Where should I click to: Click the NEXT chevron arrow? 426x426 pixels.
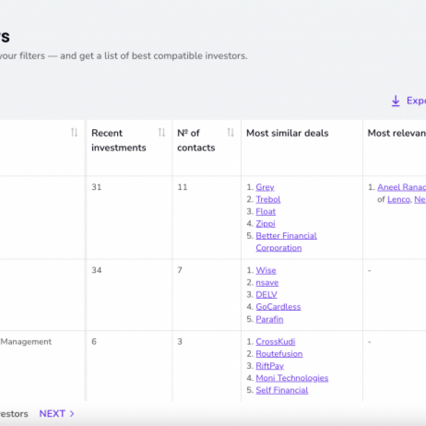(x=72, y=413)
